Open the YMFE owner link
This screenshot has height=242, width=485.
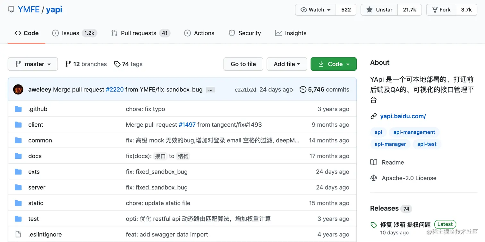click(x=29, y=10)
